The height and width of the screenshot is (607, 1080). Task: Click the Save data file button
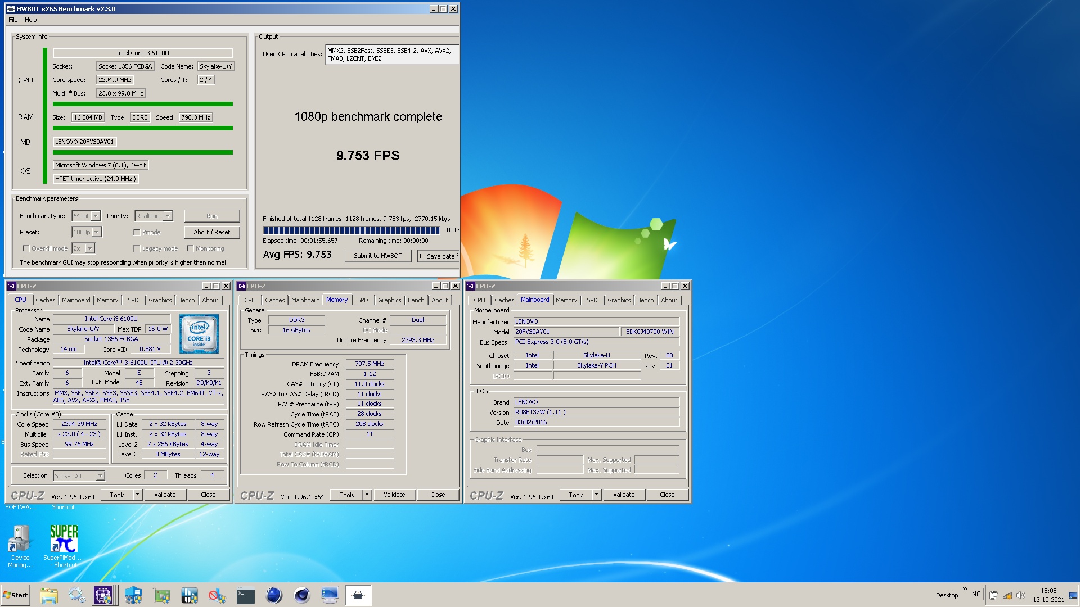(x=439, y=256)
